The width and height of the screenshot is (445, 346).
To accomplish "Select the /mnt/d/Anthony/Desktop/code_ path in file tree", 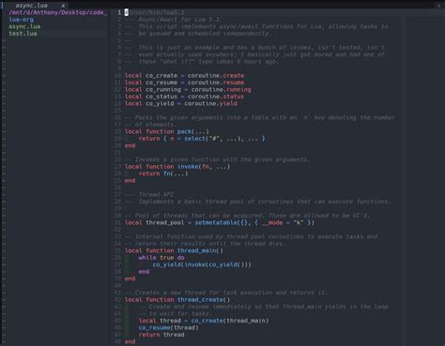I will click(58, 12).
